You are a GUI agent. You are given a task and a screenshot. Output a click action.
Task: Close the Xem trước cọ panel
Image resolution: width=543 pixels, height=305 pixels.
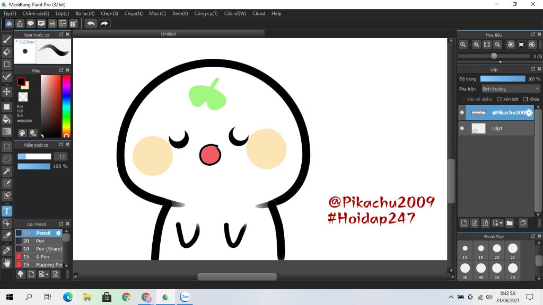click(67, 34)
